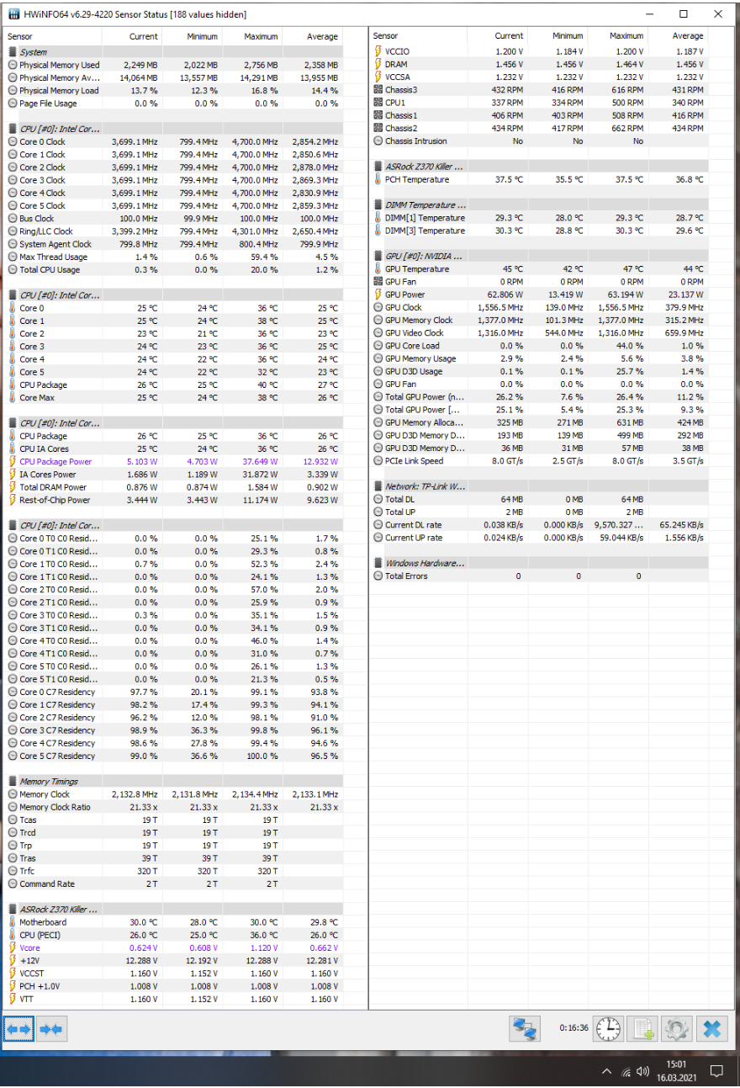Click the expand columns arrows button

(19, 1028)
